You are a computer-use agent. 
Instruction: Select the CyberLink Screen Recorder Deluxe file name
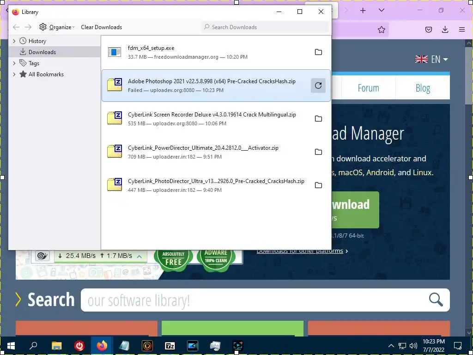click(x=212, y=115)
